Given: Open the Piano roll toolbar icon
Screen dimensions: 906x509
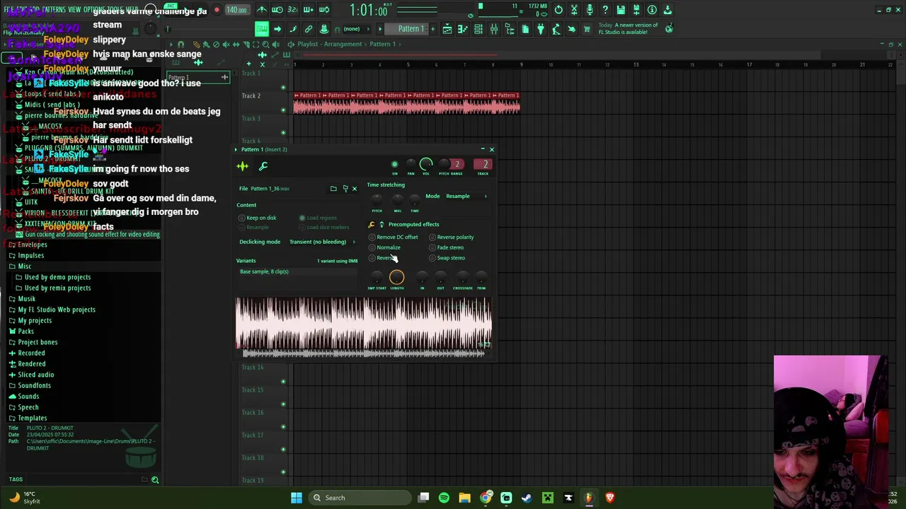Looking at the screenshot, I should pyautogui.click(x=463, y=29).
